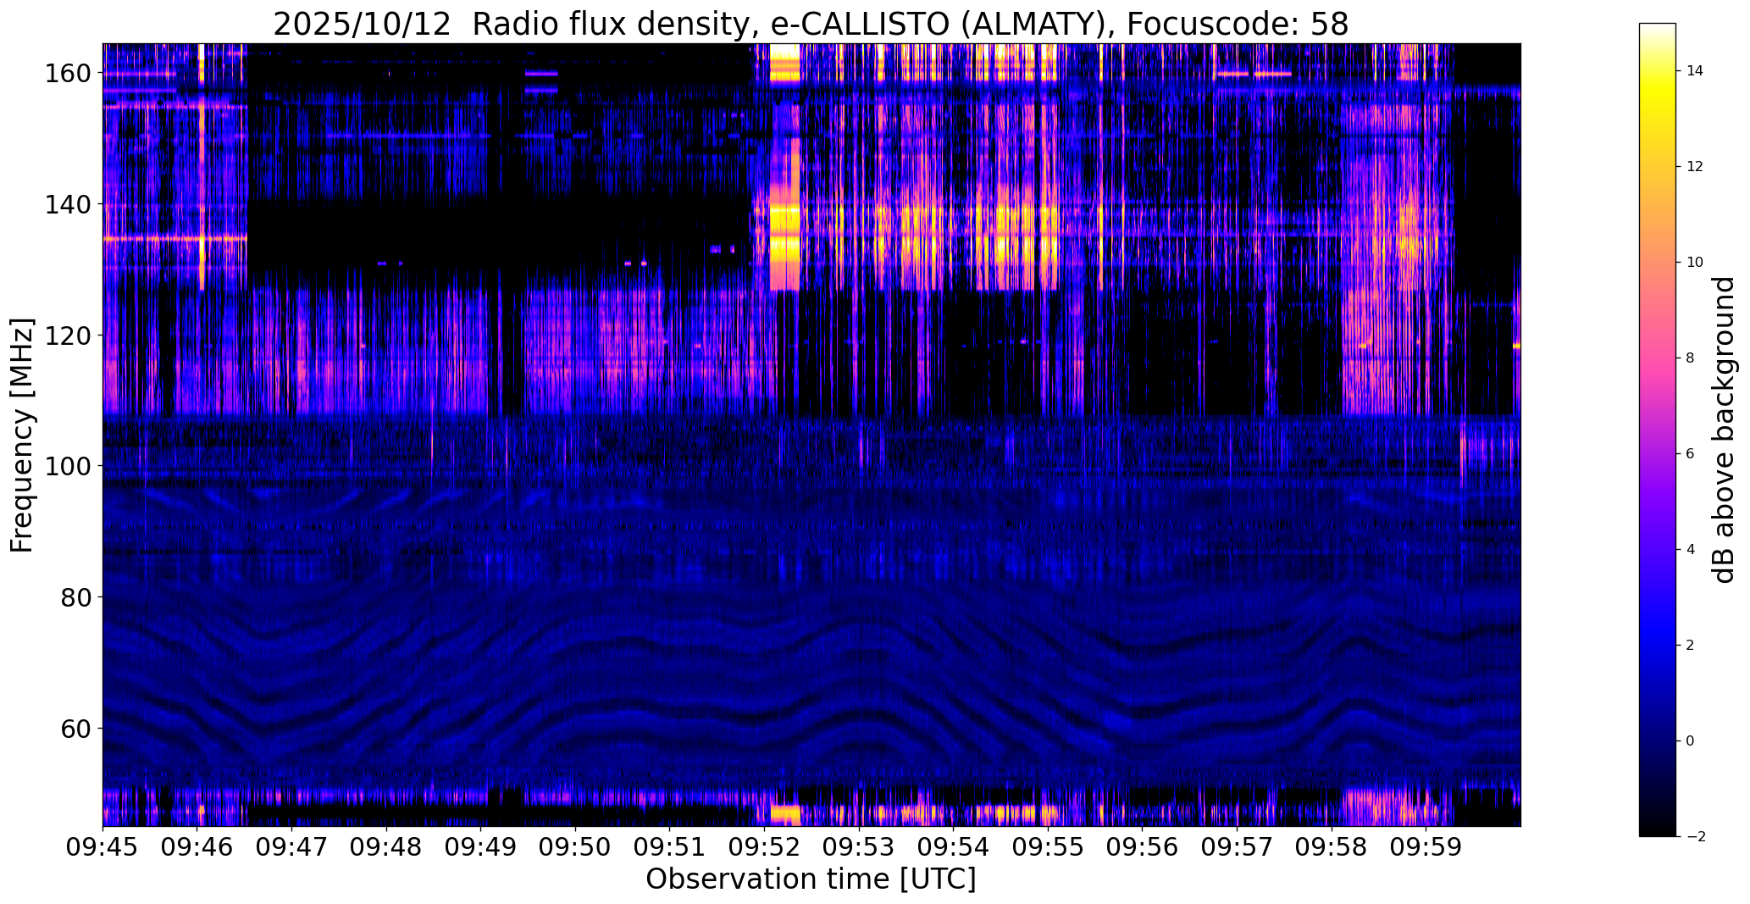
Task: Click the colorbar tick value 0
Action: [1691, 741]
